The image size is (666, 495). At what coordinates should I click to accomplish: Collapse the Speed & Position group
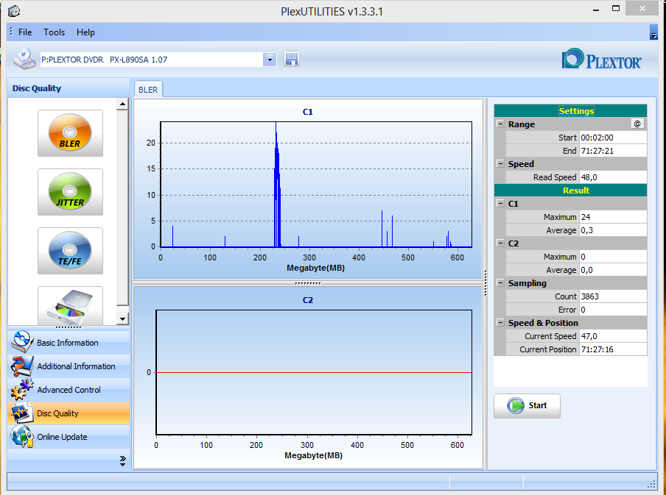coord(500,323)
